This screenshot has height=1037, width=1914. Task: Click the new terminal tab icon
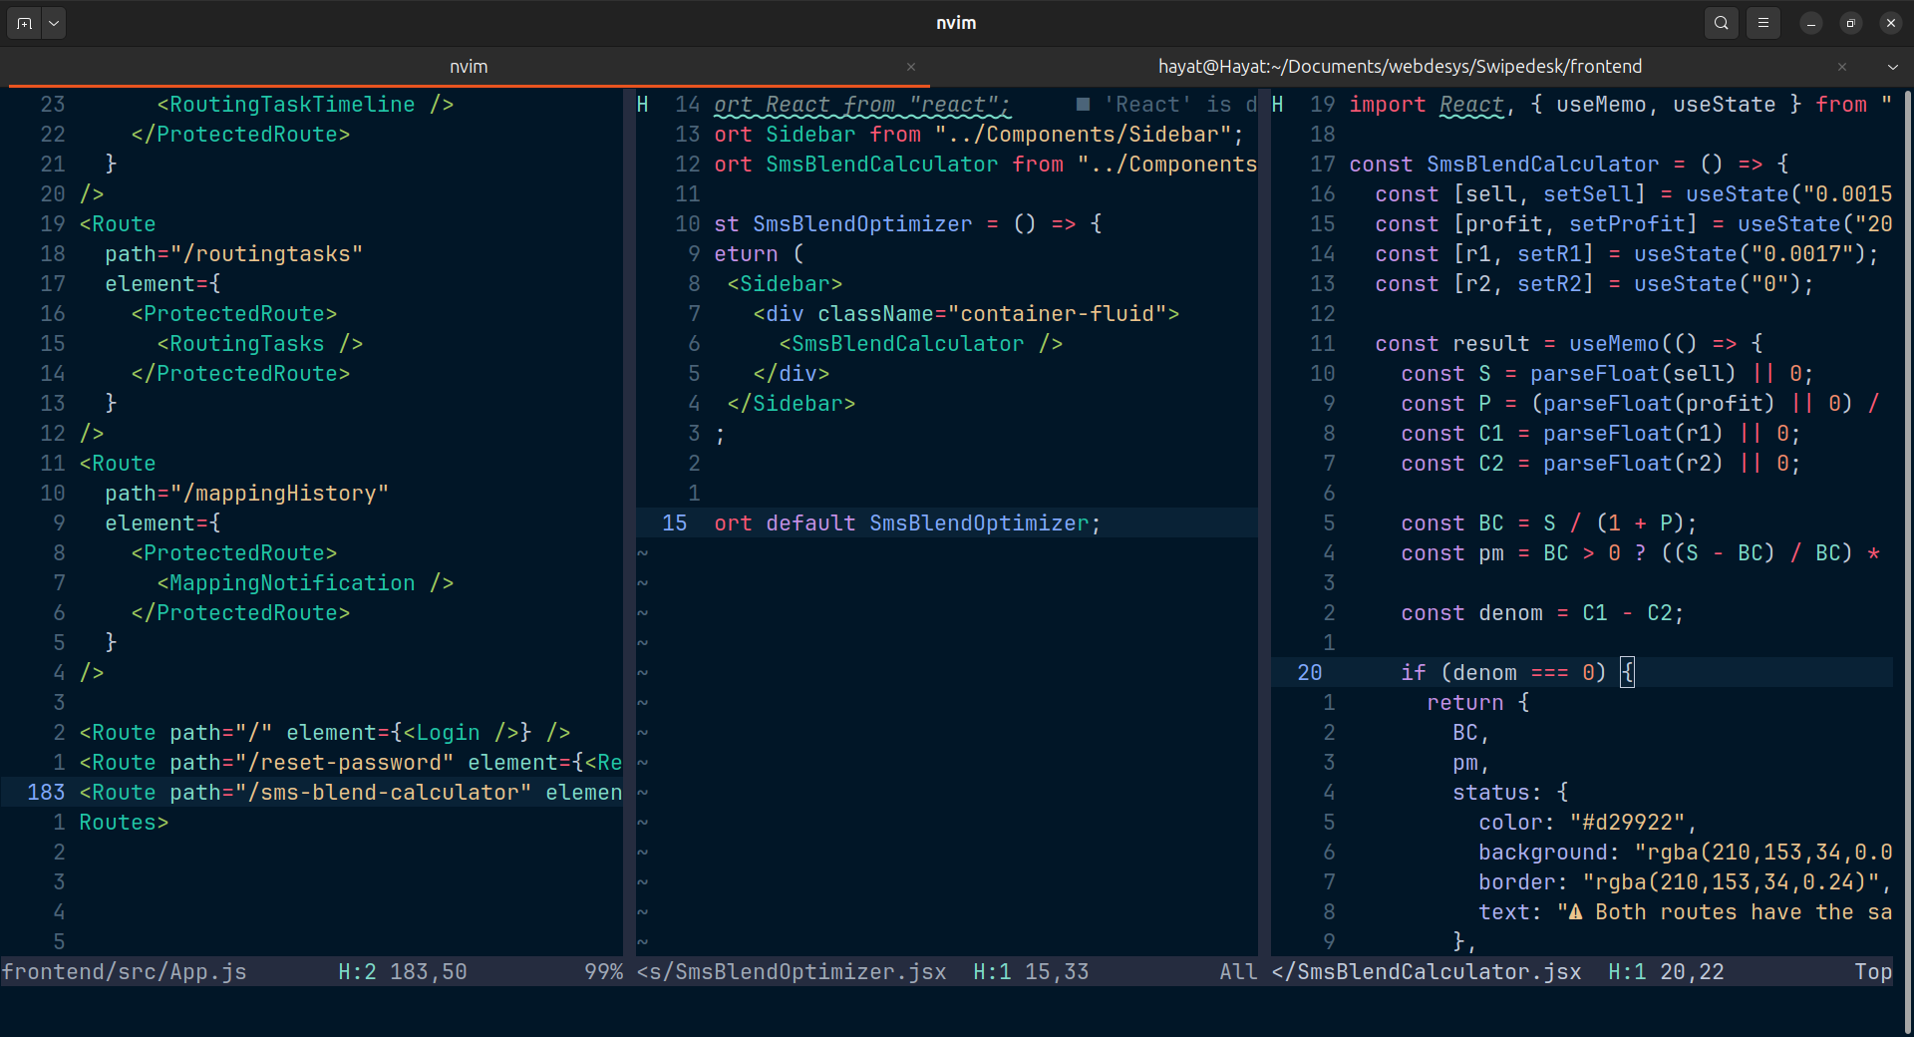tap(24, 23)
